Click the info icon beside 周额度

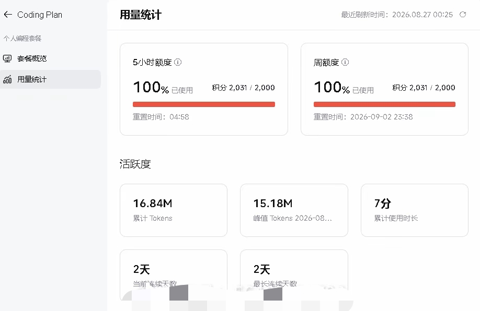pos(345,62)
